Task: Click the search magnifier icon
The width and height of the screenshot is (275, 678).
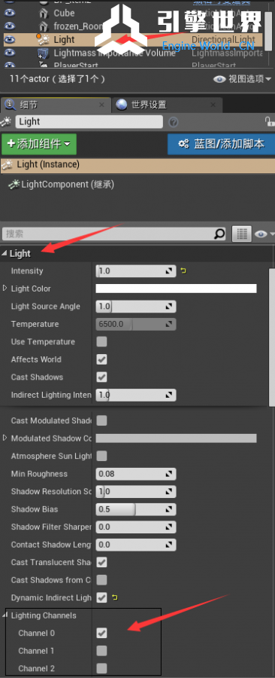Action: point(219,234)
